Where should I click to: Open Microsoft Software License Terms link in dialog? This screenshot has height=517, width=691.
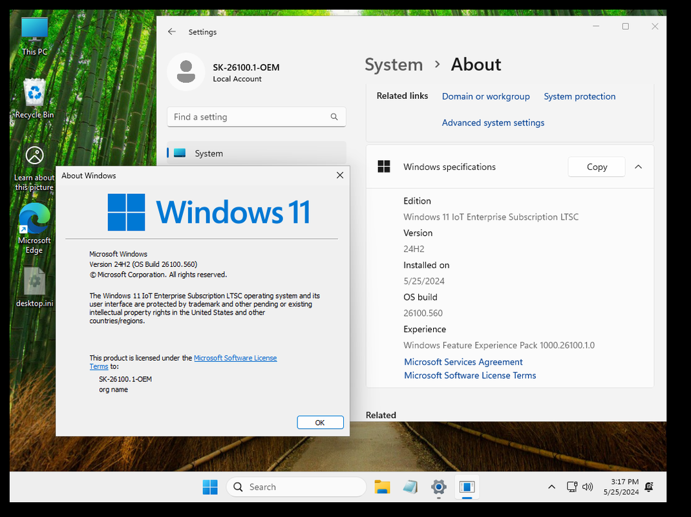click(x=235, y=358)
